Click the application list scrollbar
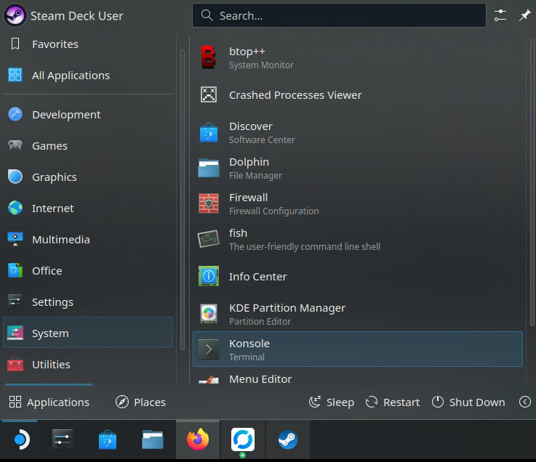Viewport: 536px width, 462px height. click(532, 182)
